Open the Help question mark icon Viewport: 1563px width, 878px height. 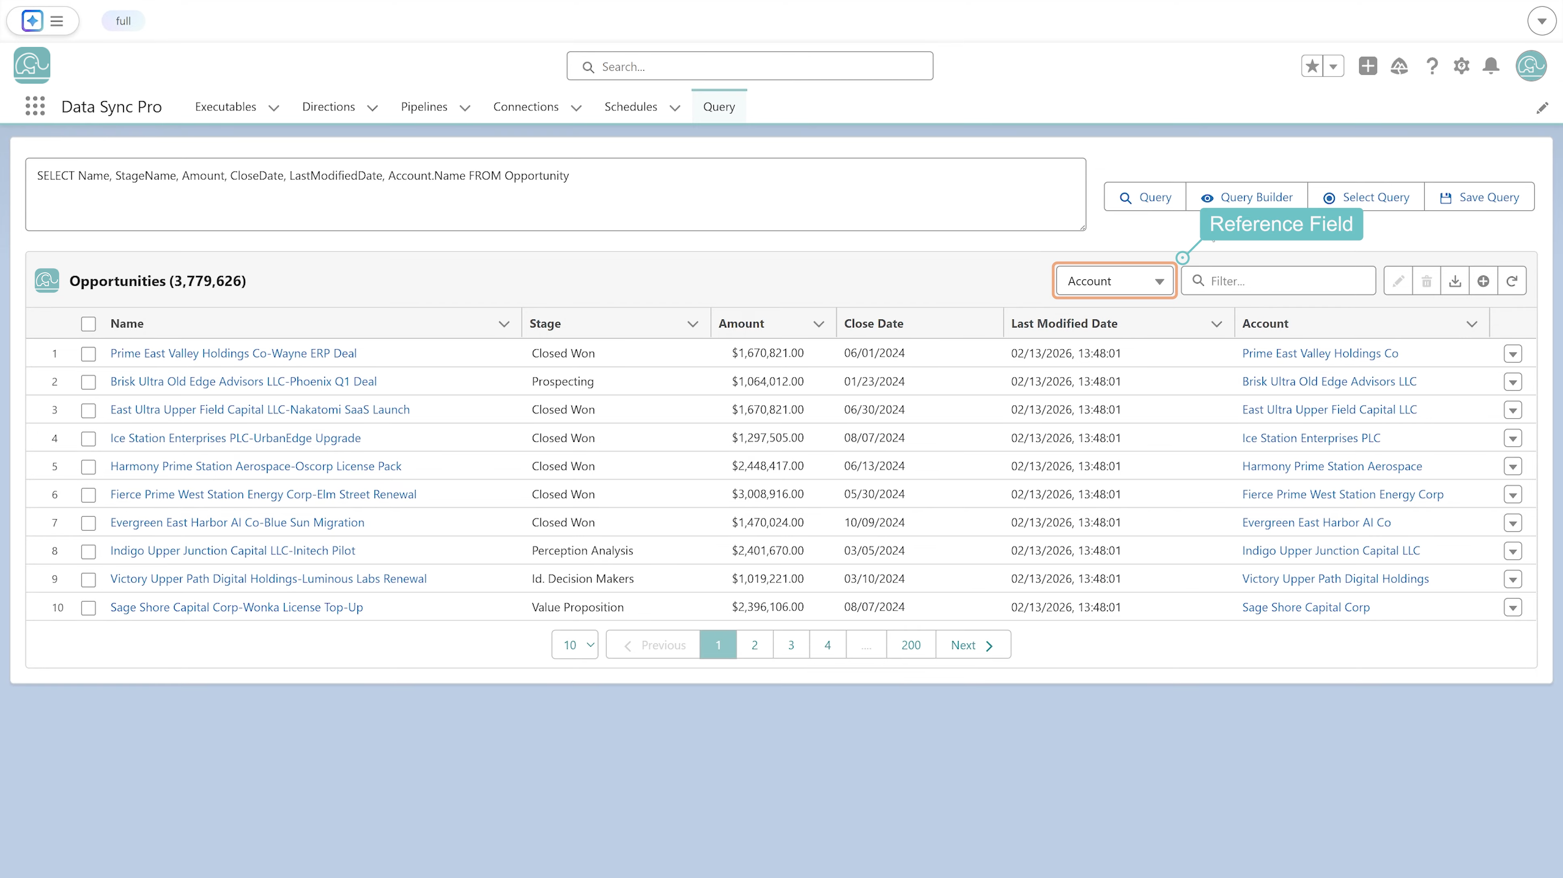(x=1432, y=66)
